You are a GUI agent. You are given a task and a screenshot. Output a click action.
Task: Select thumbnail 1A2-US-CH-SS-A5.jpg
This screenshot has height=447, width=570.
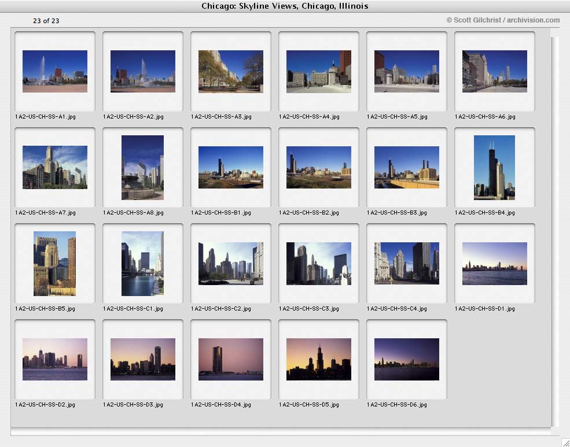click(x=407, y=71)
